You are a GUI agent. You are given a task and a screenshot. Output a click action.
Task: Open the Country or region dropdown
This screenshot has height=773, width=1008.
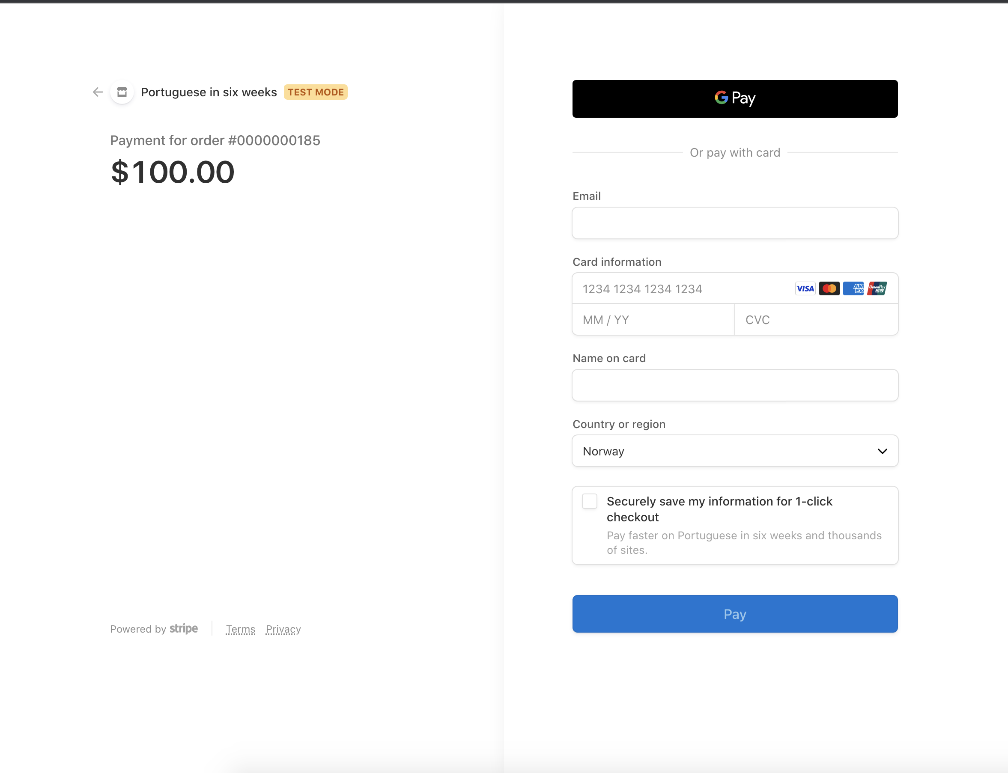pyautogui.click(x=727, y=451)
